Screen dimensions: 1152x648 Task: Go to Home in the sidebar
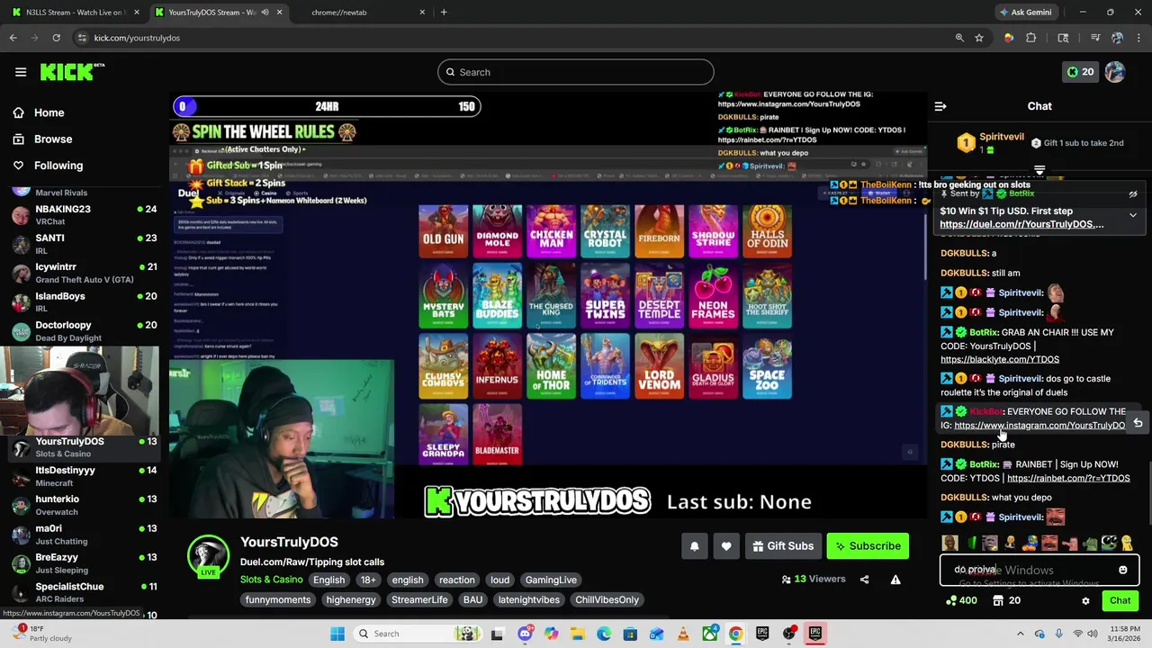point(49,113)
